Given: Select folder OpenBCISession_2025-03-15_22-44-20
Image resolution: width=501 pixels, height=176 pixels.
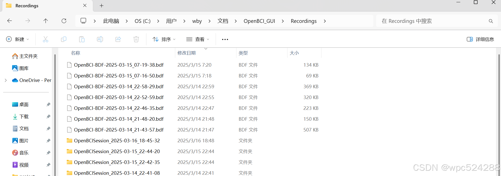Looking at the screenshot, I should click(x=117, y=151).
